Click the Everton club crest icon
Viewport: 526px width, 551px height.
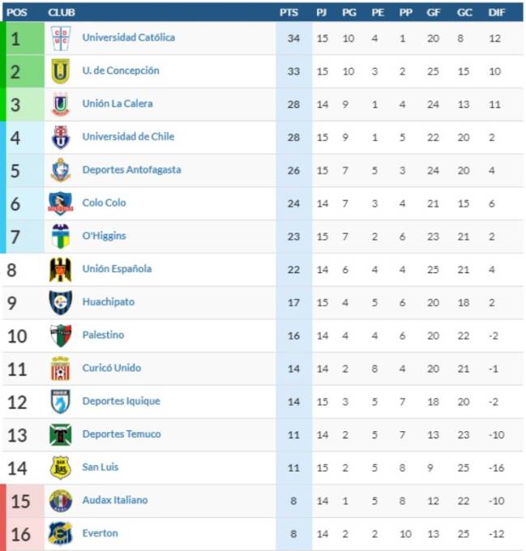(61, 533)
